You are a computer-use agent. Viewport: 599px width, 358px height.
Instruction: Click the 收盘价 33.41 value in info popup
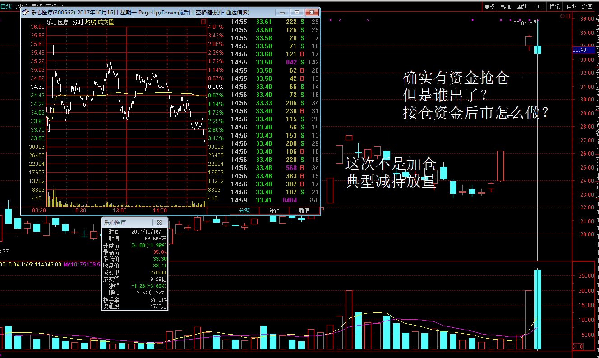160,266
